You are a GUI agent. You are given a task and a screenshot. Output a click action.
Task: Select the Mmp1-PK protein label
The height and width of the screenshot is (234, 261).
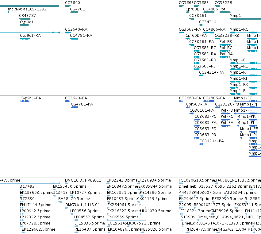[x=246, y=117]
